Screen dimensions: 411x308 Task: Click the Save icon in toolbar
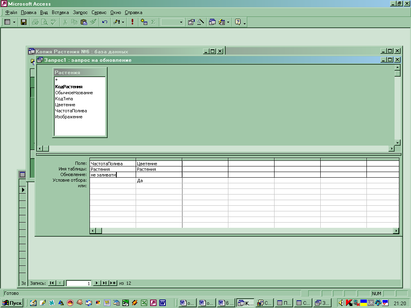coord(24,22)
